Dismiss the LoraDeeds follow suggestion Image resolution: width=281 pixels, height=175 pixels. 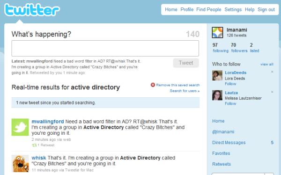[x=272, y=72]
